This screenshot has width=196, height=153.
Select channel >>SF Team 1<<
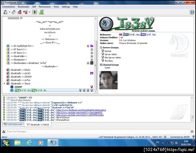19,49
